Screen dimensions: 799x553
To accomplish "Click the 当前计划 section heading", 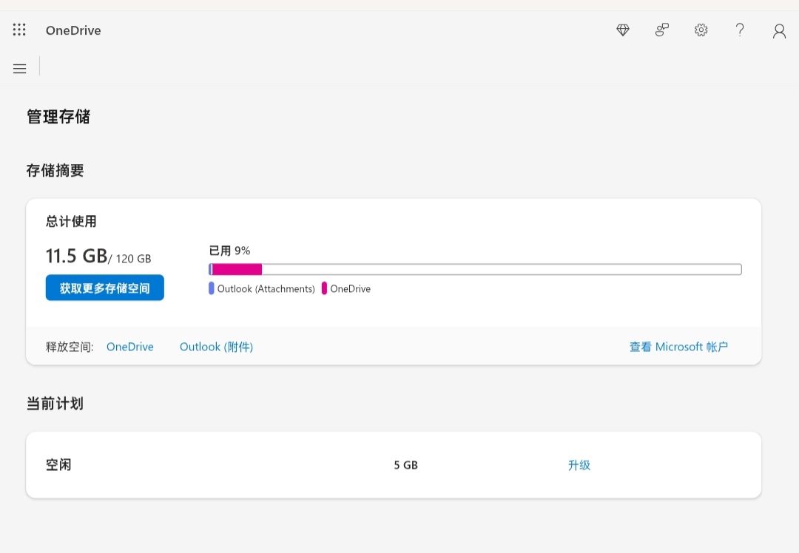I will tap(55, 404).
